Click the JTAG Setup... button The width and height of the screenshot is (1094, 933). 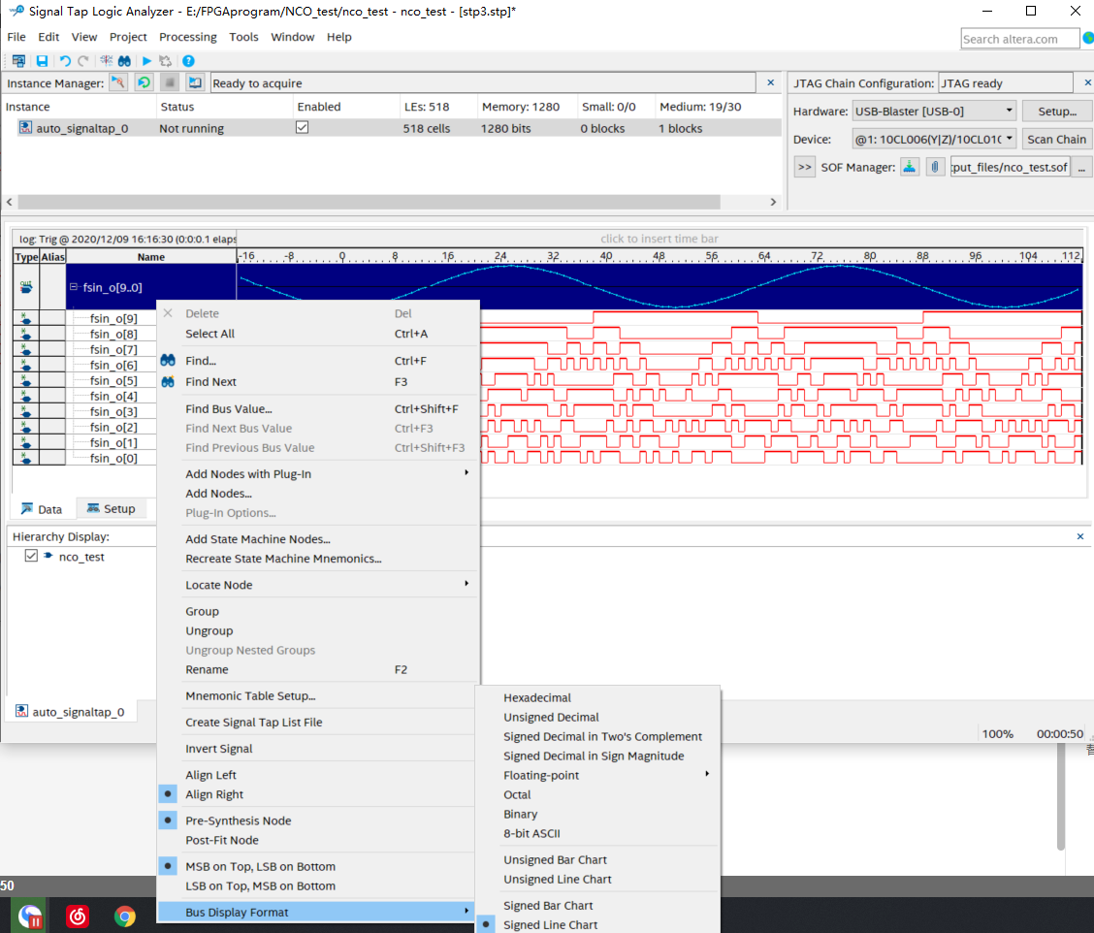point(1057,111)
